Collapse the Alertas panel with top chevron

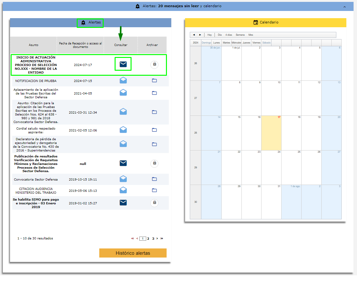(x=344, y=7)
